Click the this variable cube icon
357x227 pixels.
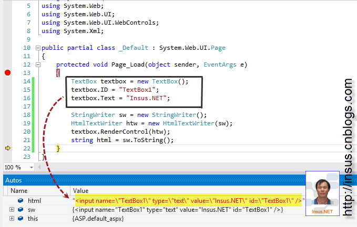click(21, 219)
